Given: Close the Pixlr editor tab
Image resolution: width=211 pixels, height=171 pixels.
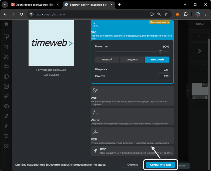Looking at the screenshot, I should (x=111, y=5).
